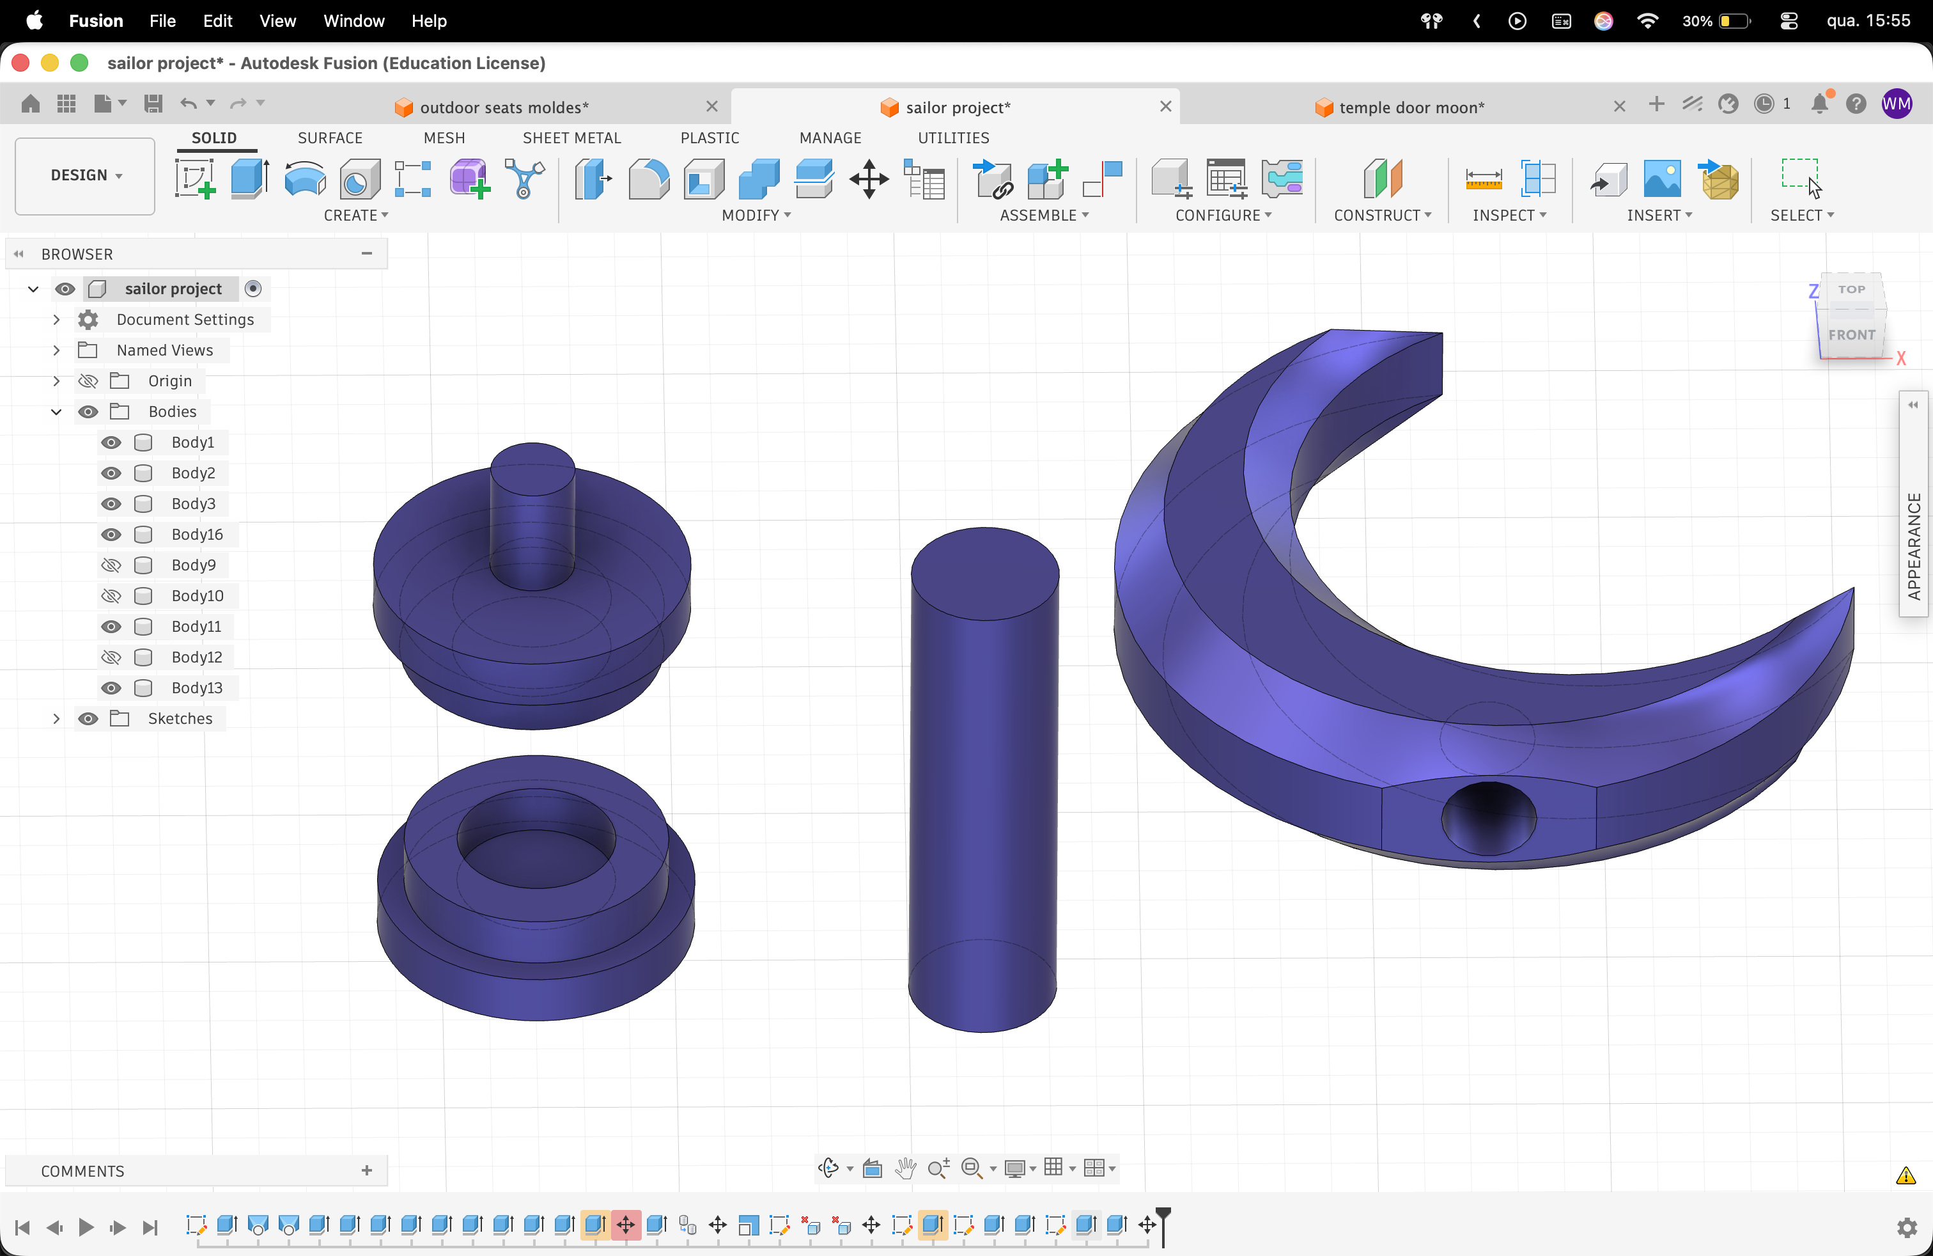Open notifications bell icon
Viewport: 1933px width, 1256px height.
1820,103
